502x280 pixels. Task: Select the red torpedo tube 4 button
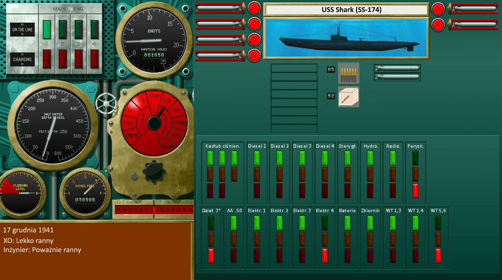[x=254, y=55]
